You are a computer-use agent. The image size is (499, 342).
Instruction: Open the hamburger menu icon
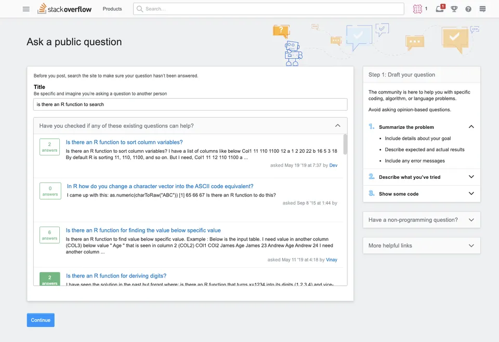tap(26, 9)
